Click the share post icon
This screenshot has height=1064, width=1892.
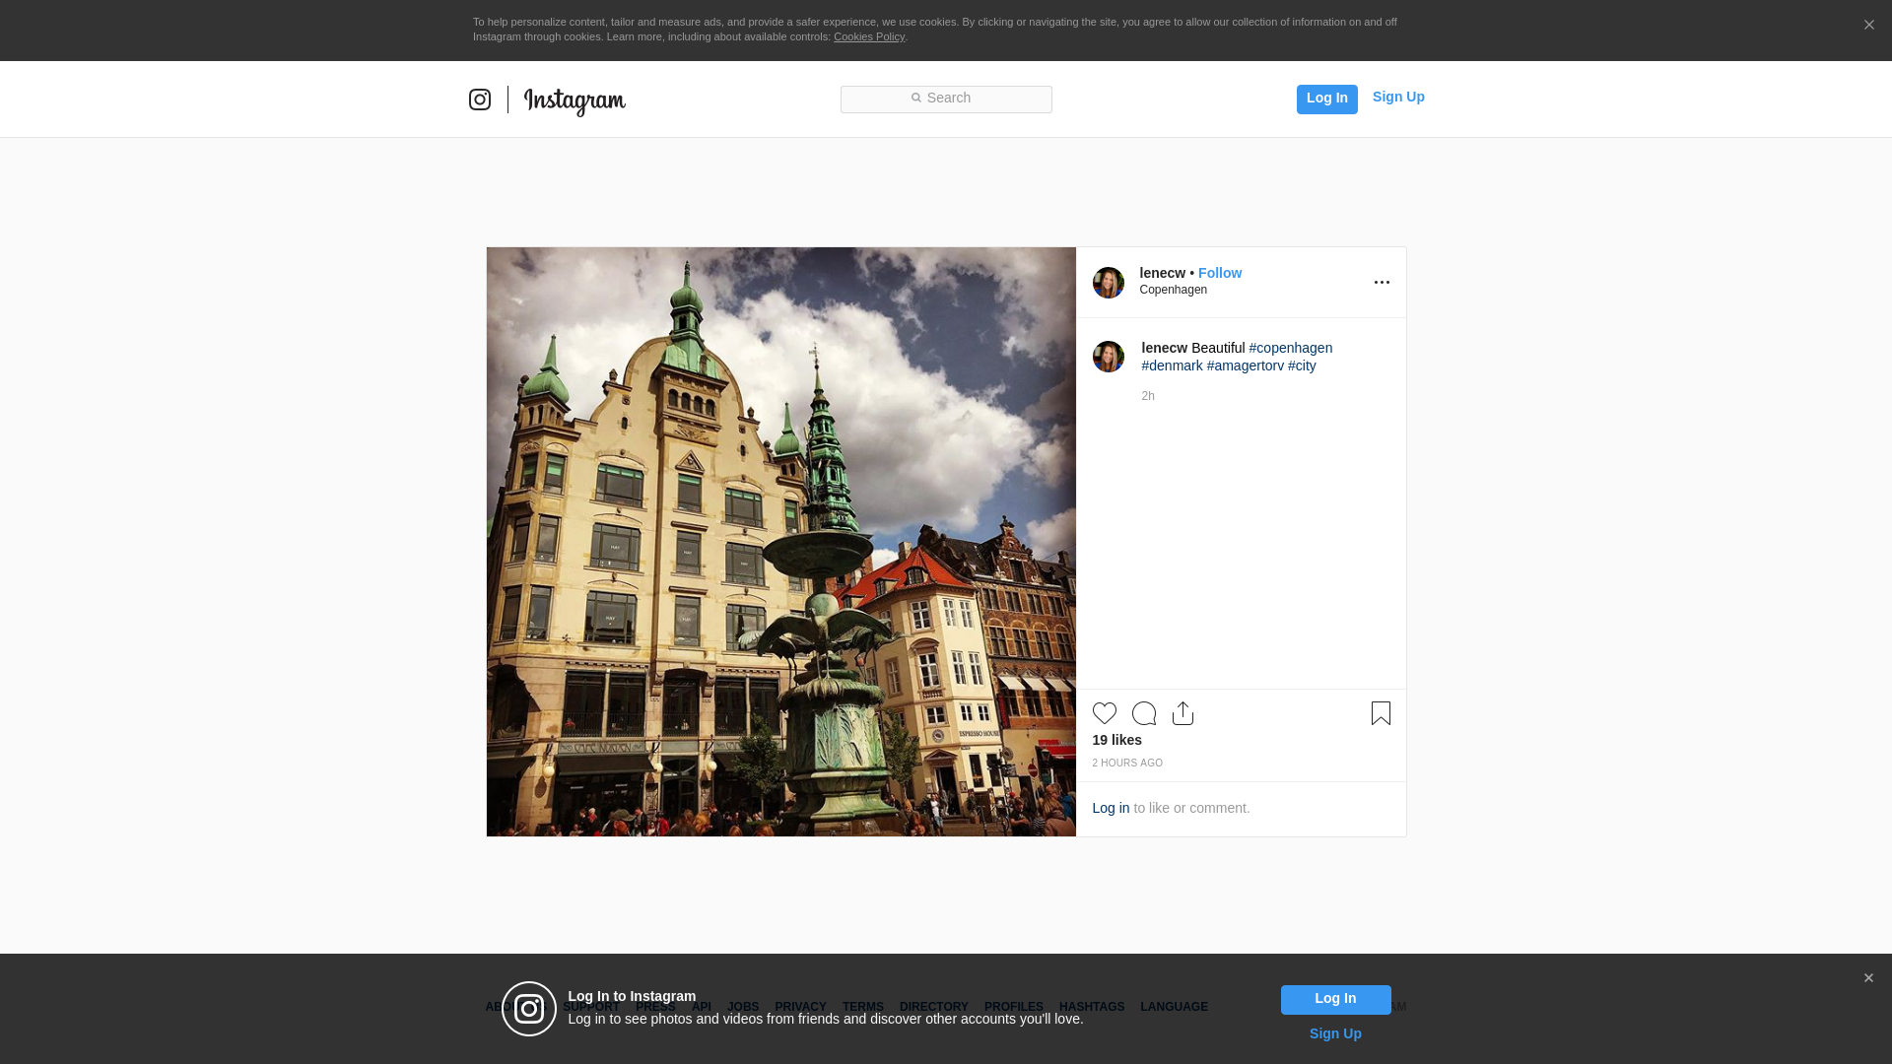click(x=1183, y=713)
